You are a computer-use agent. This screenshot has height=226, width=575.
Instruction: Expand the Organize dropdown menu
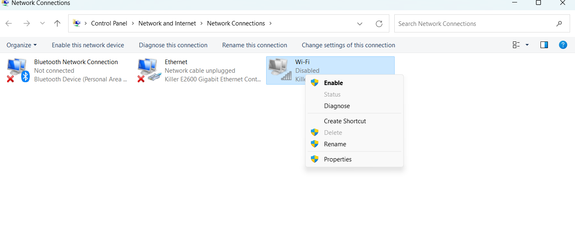(22, 45)
